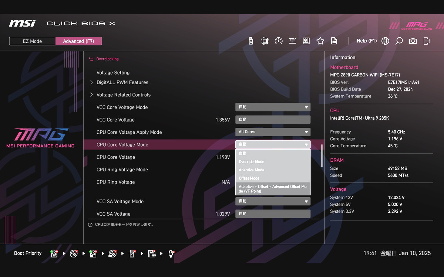
Task: Open Favorites with the star icon
Action: click(320, 41)
